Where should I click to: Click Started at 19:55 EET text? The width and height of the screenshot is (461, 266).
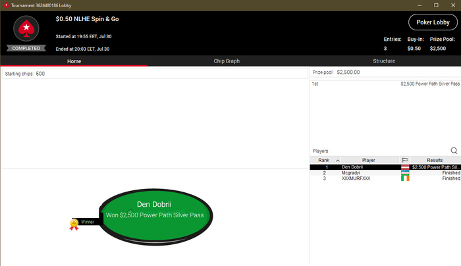pos(84,36)
